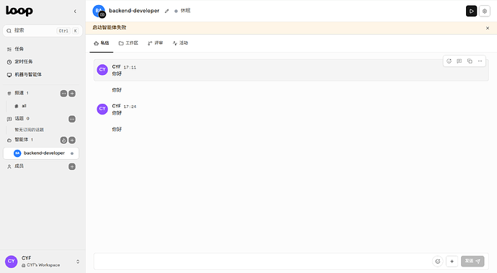Screen dimensions: 497x273
Task: Switch to the 活动 tab
Action: tap(180, 43)
